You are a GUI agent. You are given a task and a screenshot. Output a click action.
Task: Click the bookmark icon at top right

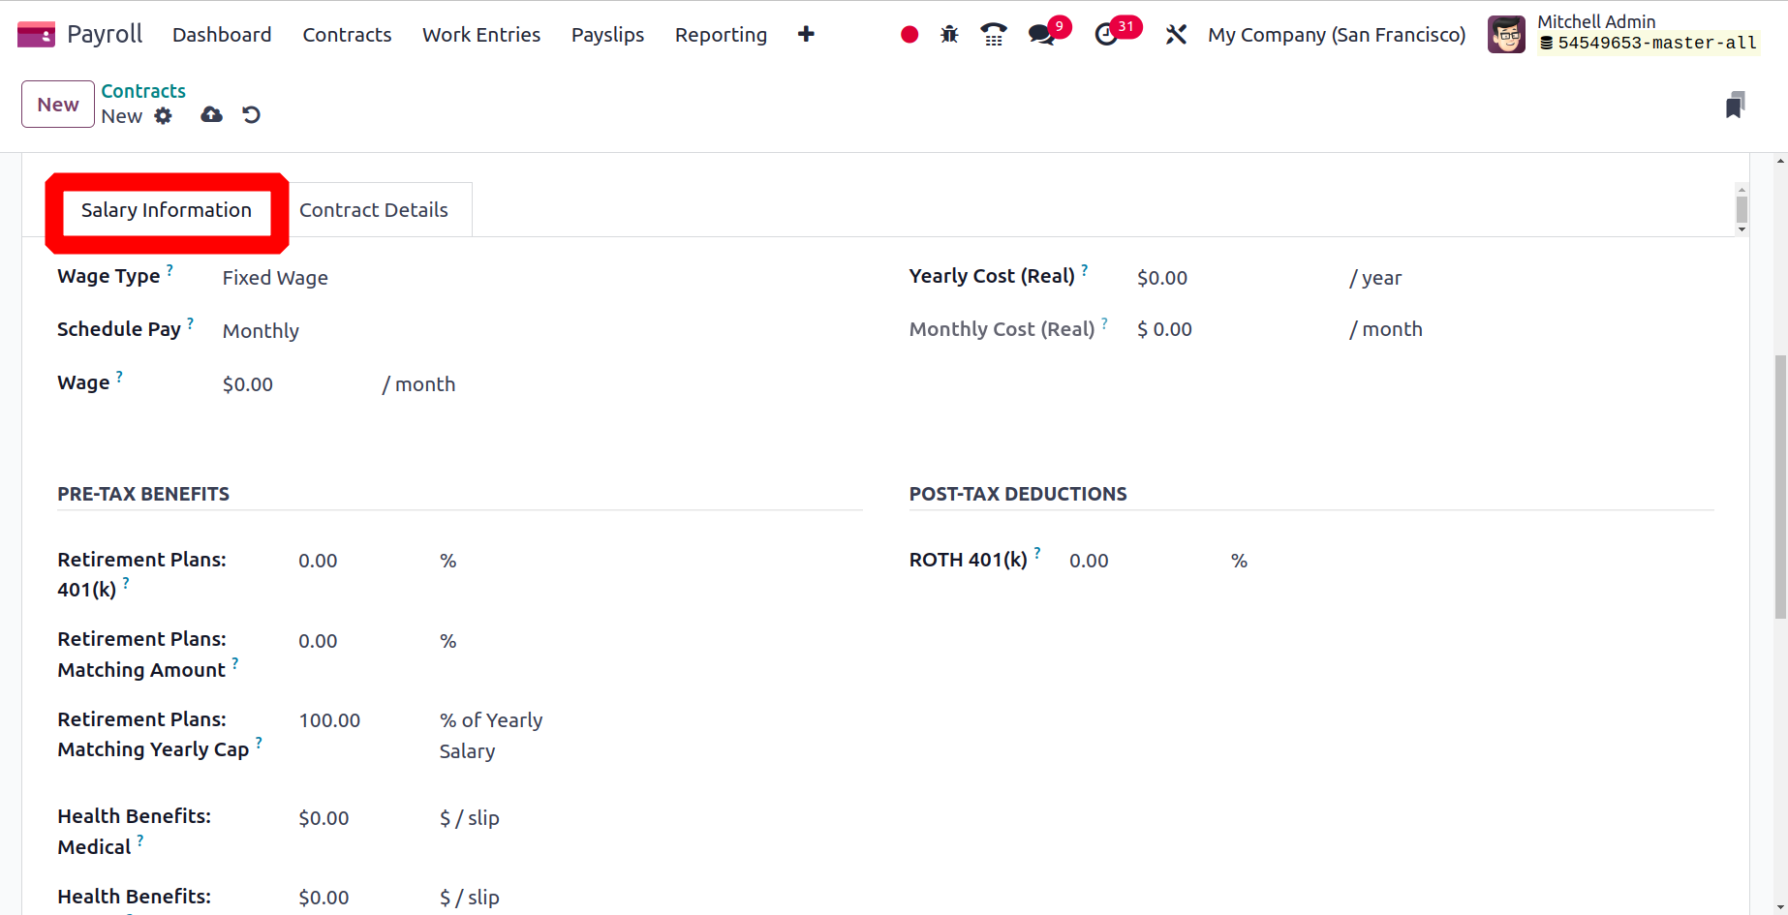click(x=1735, y=105)
